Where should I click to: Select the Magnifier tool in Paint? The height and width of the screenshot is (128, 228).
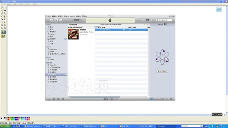coord(5,14)
